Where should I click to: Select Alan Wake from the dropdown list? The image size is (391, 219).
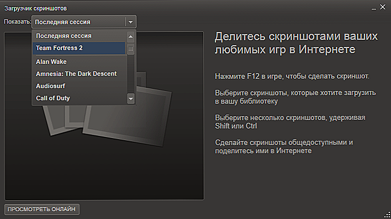click(x=79, y=62)
